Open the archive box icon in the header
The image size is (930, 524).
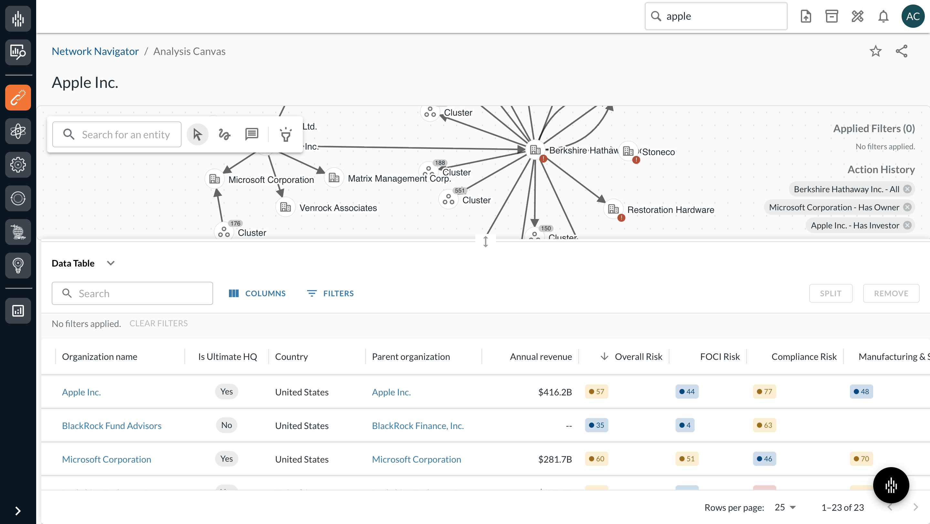[x=832, y=16]
